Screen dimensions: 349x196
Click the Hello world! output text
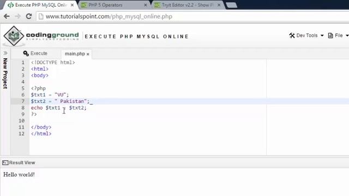click(x=19, y=174)
